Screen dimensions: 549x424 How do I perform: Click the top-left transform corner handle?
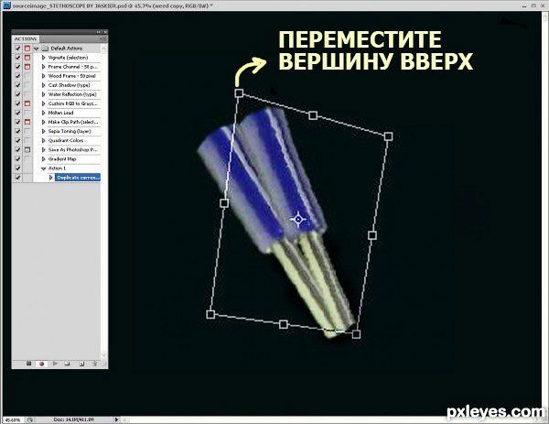coord(239,93)
